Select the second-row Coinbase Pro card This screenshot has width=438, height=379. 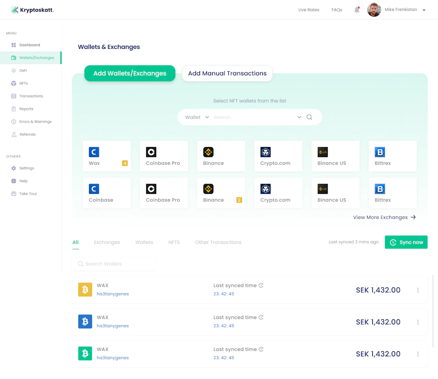point(164,193)
